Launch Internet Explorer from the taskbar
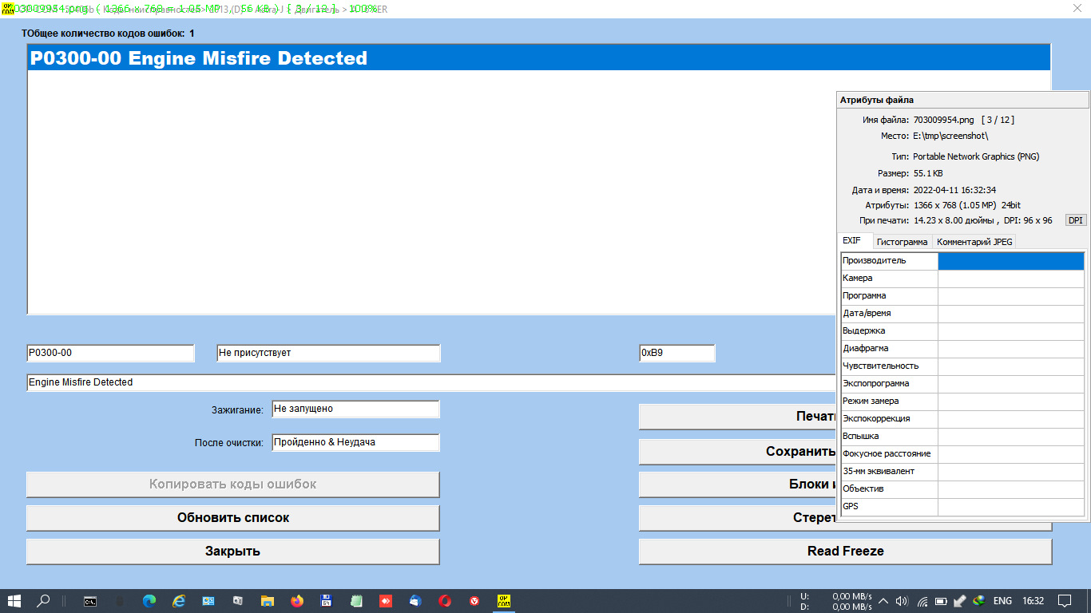The width and height of the screenshot is (1091, 613). tap(179, 601)
